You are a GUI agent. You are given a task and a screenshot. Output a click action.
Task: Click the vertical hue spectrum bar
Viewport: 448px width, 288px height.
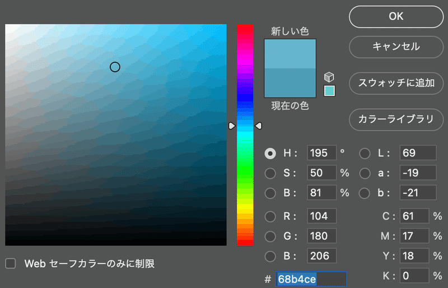tap(245, 135)
